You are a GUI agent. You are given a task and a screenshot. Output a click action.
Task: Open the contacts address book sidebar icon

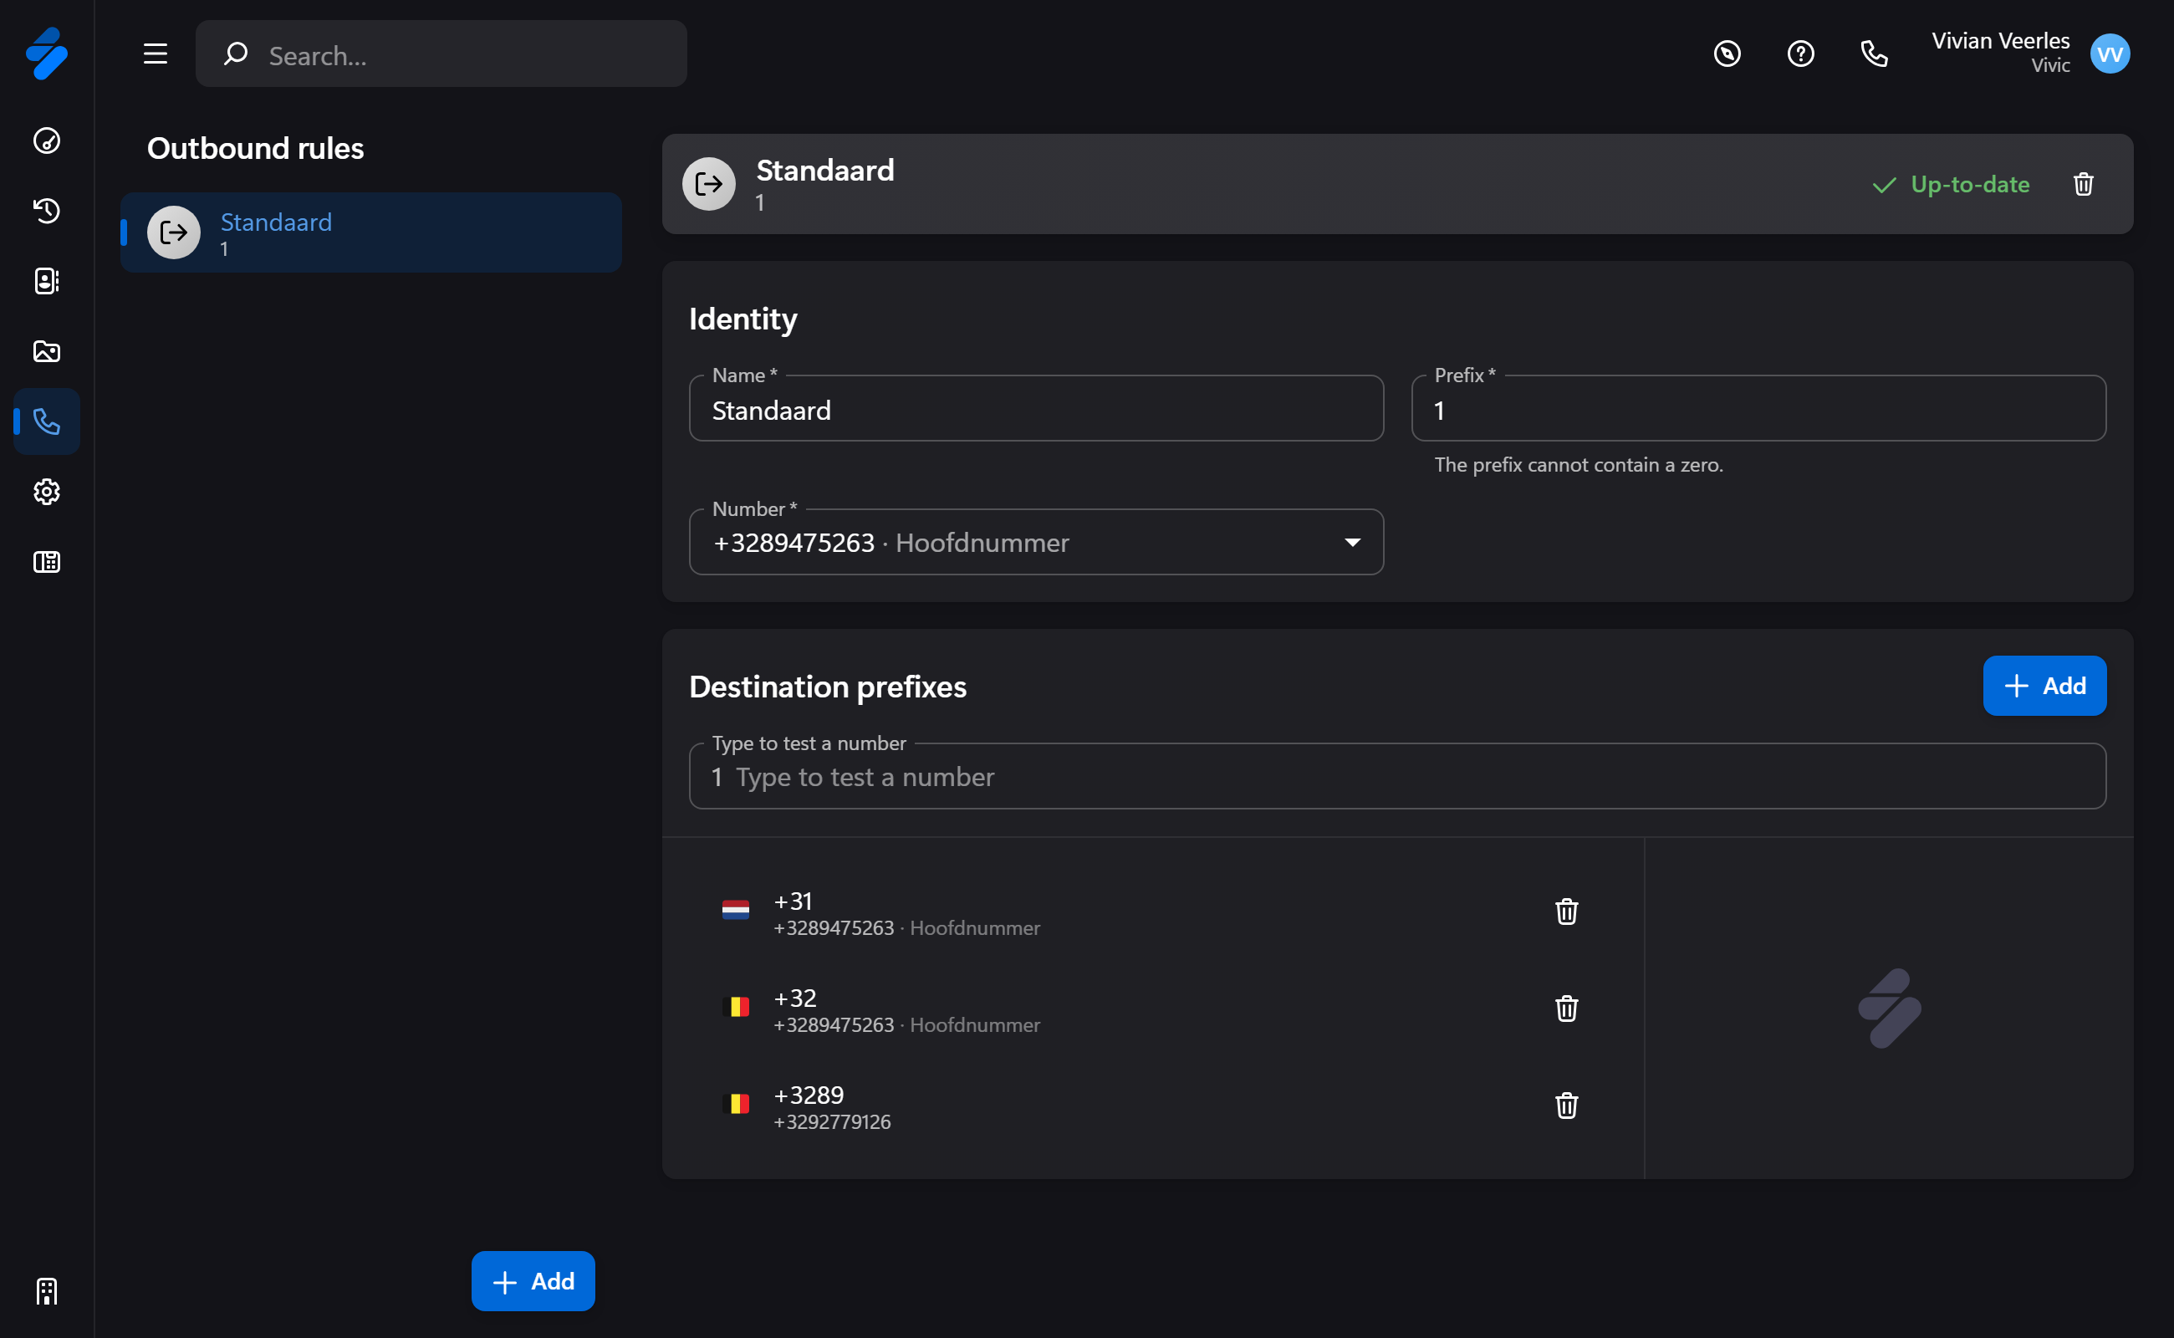46,280
